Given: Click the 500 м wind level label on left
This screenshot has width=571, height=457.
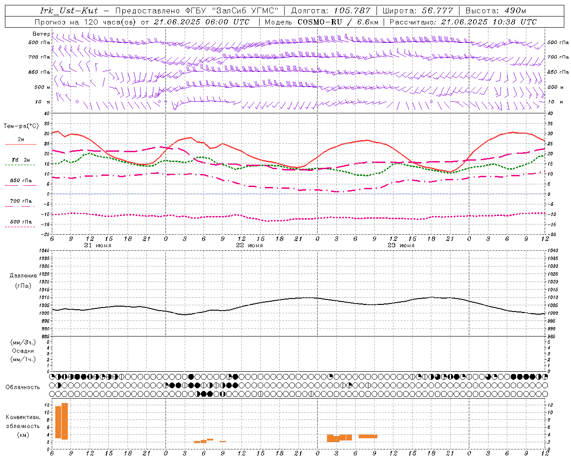Looking at the screenshot, I should tap(42, 87).
